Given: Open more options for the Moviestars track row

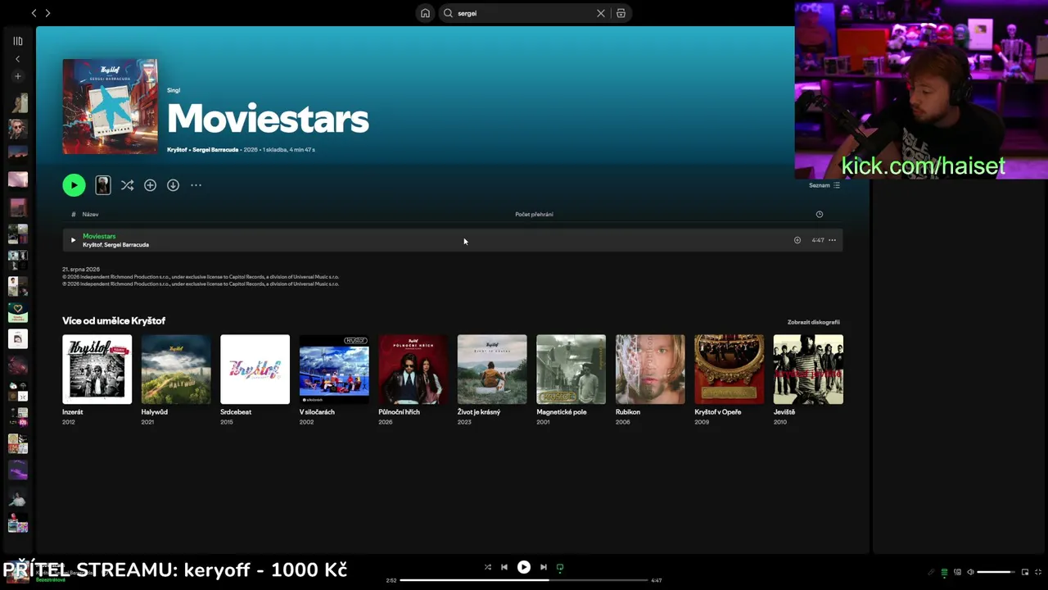Looking at the screenshot, I should pos(832,240).
